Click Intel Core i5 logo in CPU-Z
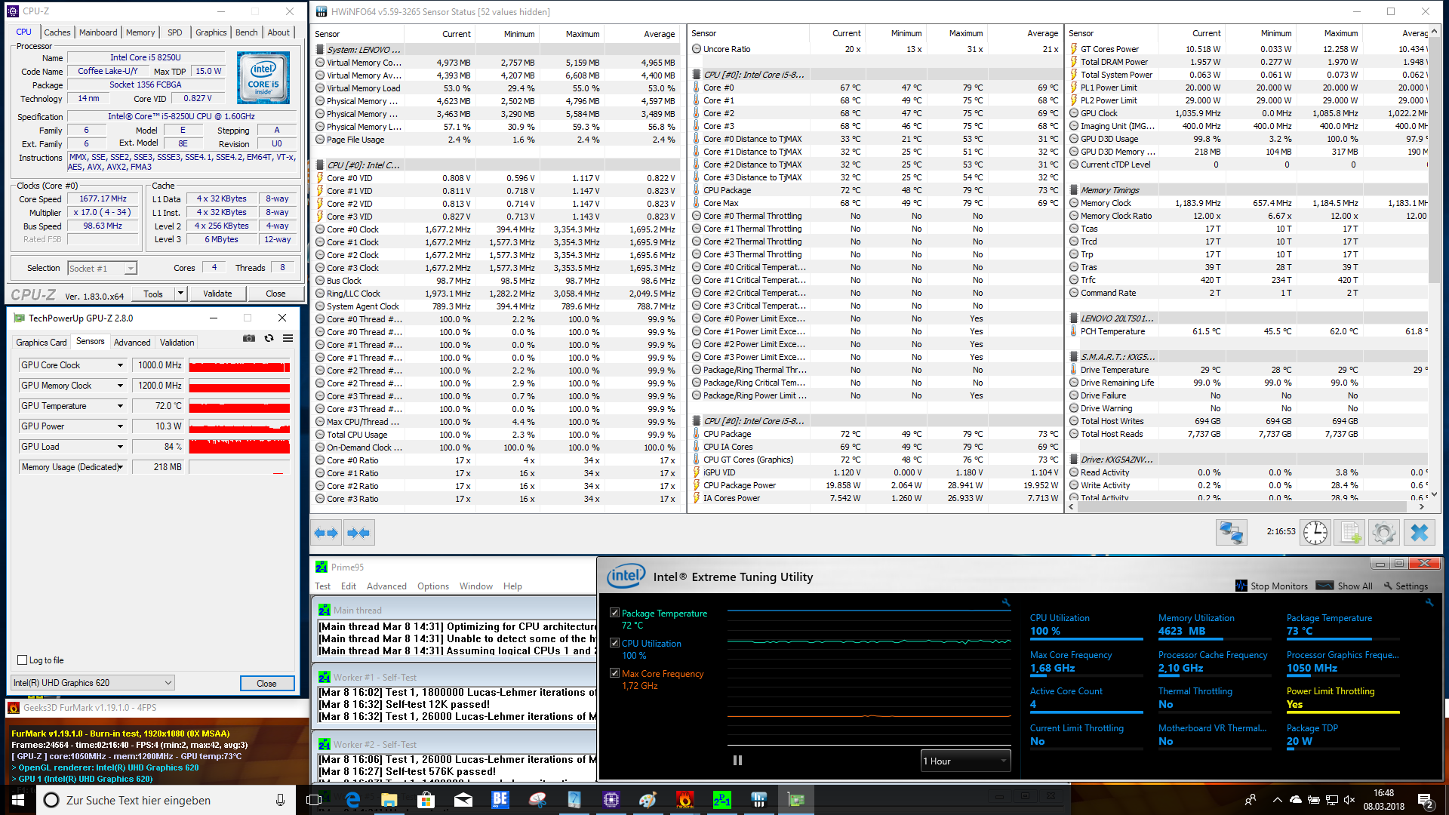The width and height of the screenshot is (1449, 815). [263, 78]
